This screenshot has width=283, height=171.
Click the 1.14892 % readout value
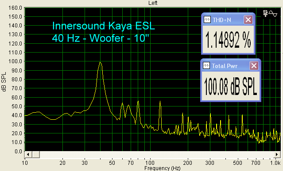coord(228,39)
